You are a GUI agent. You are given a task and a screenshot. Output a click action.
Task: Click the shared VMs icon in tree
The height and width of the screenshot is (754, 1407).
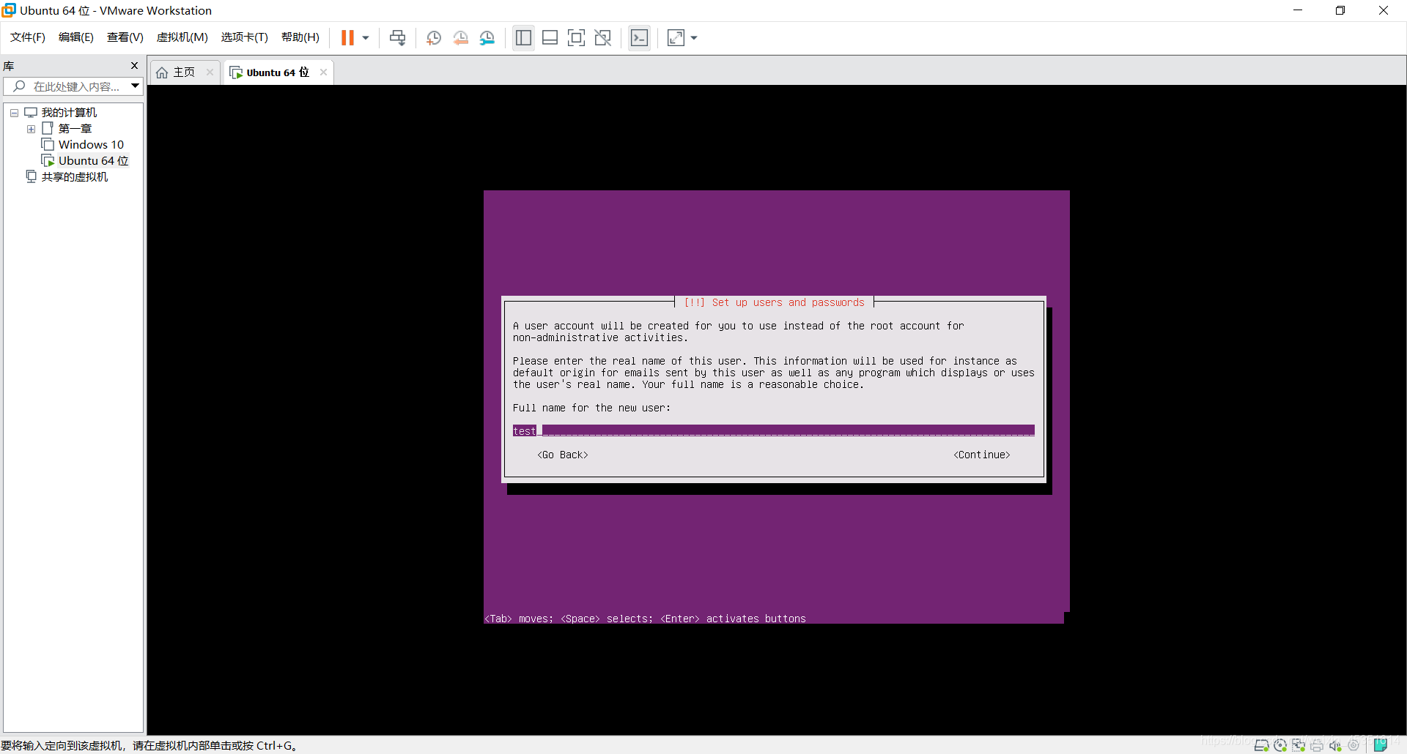(31, 177)
